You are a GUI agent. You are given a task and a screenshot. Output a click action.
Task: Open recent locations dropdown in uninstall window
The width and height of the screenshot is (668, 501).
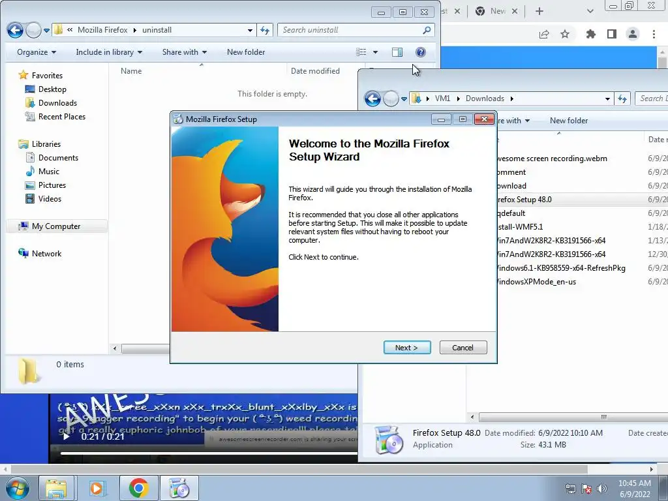46,31
